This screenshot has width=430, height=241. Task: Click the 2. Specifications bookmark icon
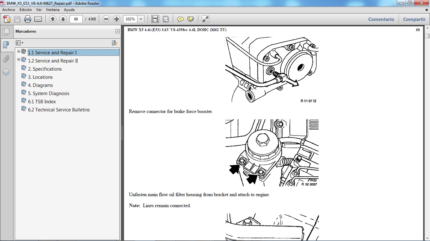[24, 68]
